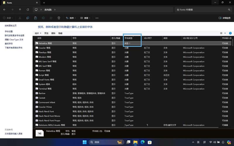Select the Cormorant Infant font row
This screenshot has width=234, height=146.
point(47,102)
